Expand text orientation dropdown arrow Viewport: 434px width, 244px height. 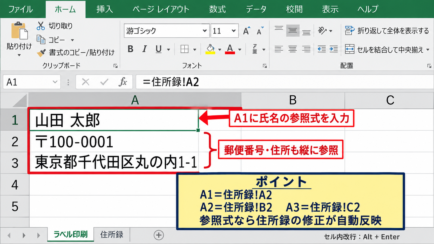(x=331, y=31)
